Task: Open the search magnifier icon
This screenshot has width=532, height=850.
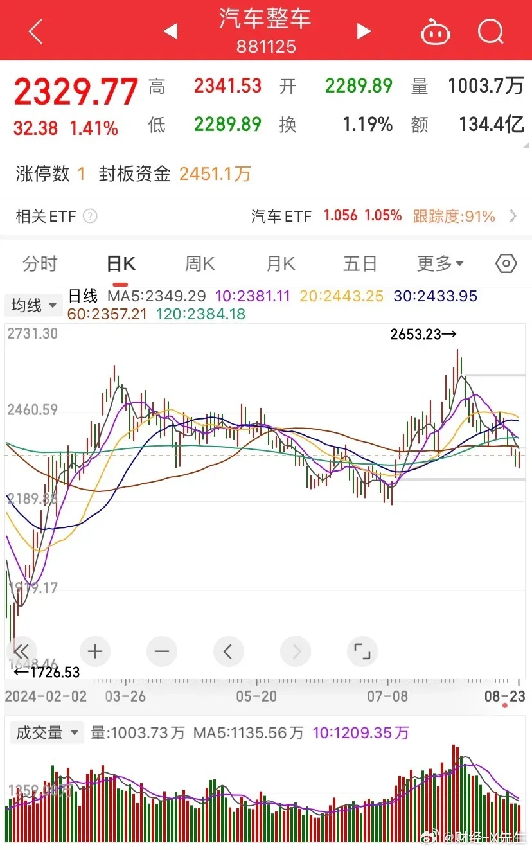Action: (491, 31)
